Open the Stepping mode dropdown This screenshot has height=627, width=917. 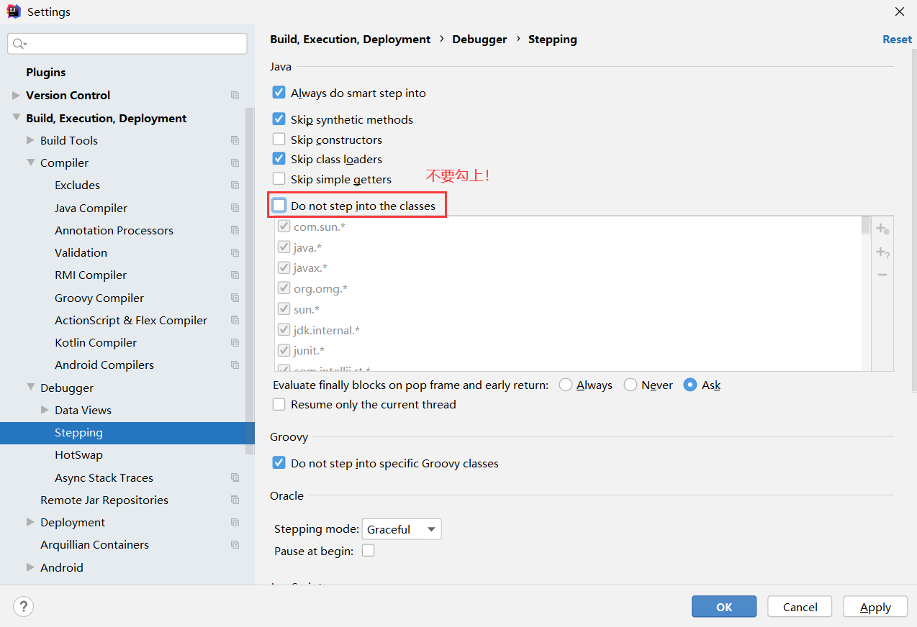[x=401, y=529]
